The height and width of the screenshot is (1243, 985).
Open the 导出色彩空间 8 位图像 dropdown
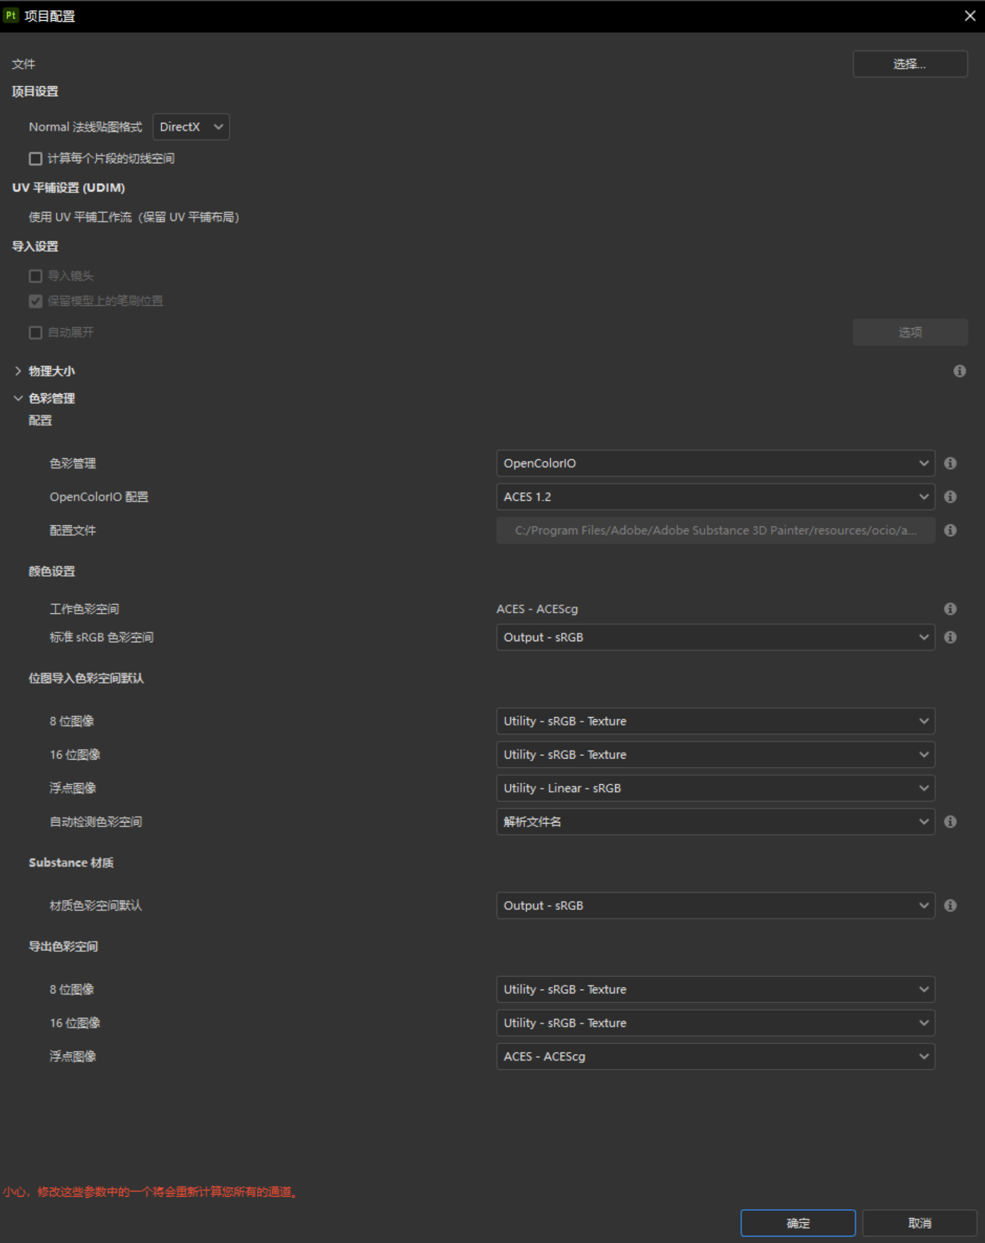point(715,990)
